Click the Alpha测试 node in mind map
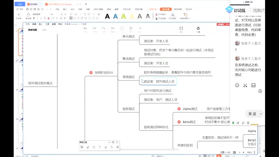Image resolution: width=279 pixels, height=157 pixels. coord(190,109)
